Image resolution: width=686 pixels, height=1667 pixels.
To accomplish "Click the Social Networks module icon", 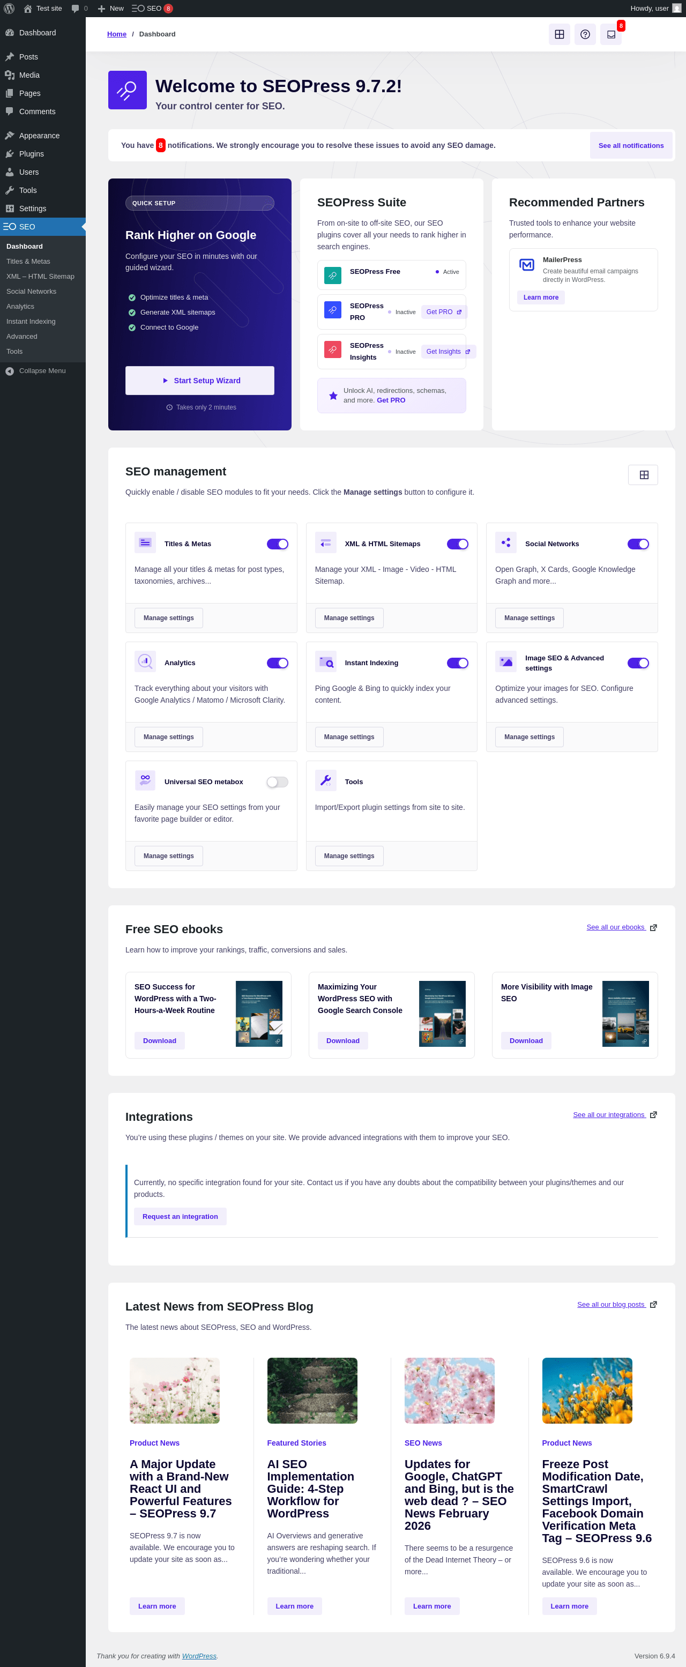I will pyautogui.click(x=506, y=542).
